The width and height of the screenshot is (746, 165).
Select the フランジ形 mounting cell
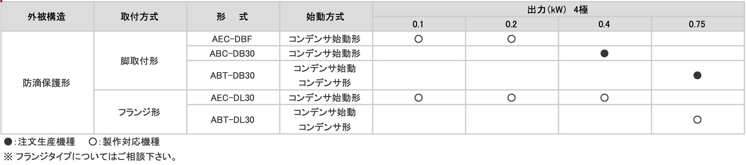(139, 112)
